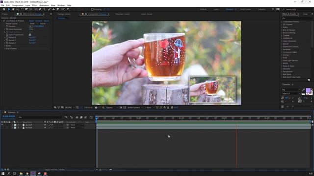Select the Horizontal Type tool
314x176 pixels.
pyautogui.click(x=44, y=9)
